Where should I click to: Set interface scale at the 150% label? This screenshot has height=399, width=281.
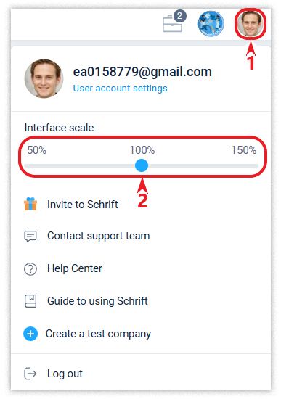pos(243,150)
